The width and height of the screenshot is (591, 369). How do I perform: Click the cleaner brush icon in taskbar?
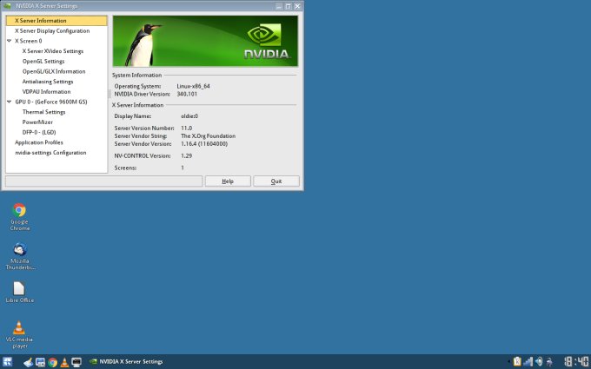click(x=29, y=362)
